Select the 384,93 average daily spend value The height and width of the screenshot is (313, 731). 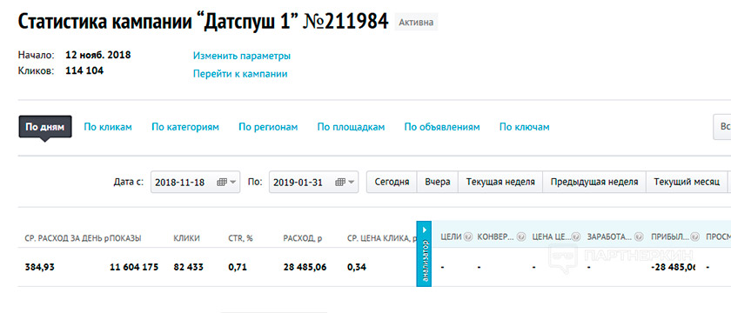pos(40,268)
